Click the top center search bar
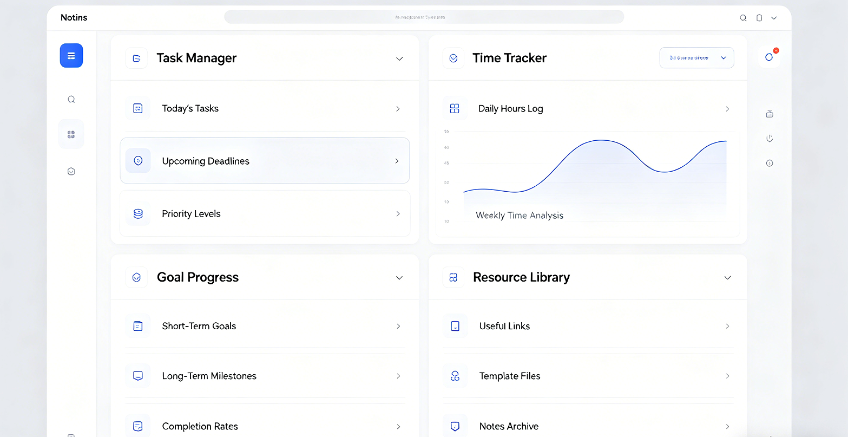The image size is (848, 437). click(424, 17)
